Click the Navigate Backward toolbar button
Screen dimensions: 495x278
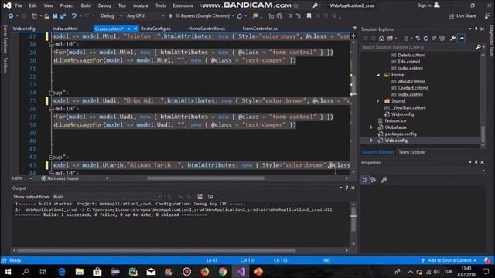11,15
